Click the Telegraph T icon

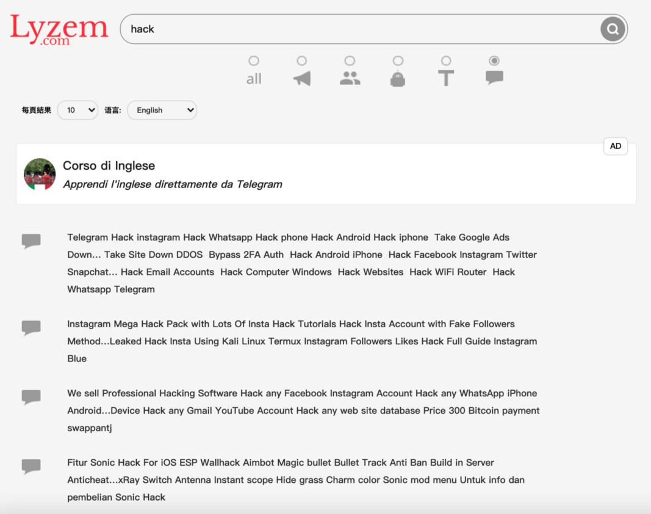pos(446,78)
